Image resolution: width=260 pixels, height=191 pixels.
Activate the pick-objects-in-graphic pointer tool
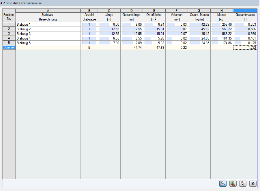[243, 184]
